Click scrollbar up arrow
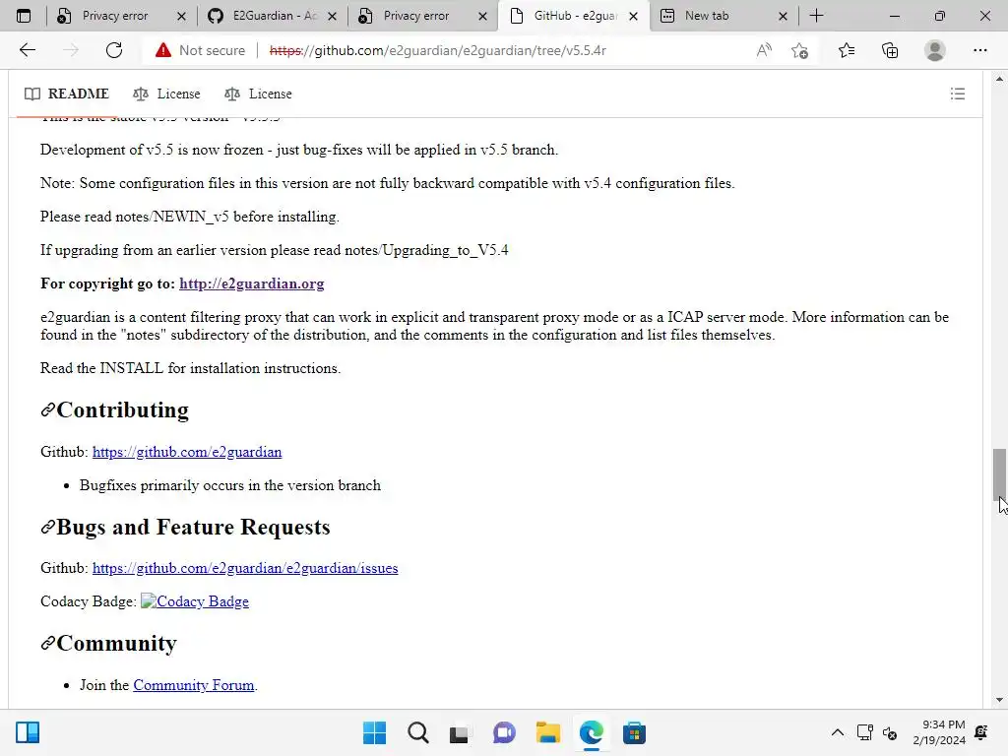Screen dimensions: 1008x756 [x=999, y=79]
